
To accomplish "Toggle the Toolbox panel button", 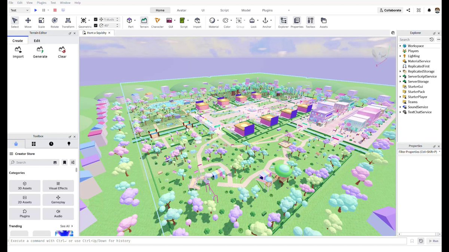I will point(310,22).
